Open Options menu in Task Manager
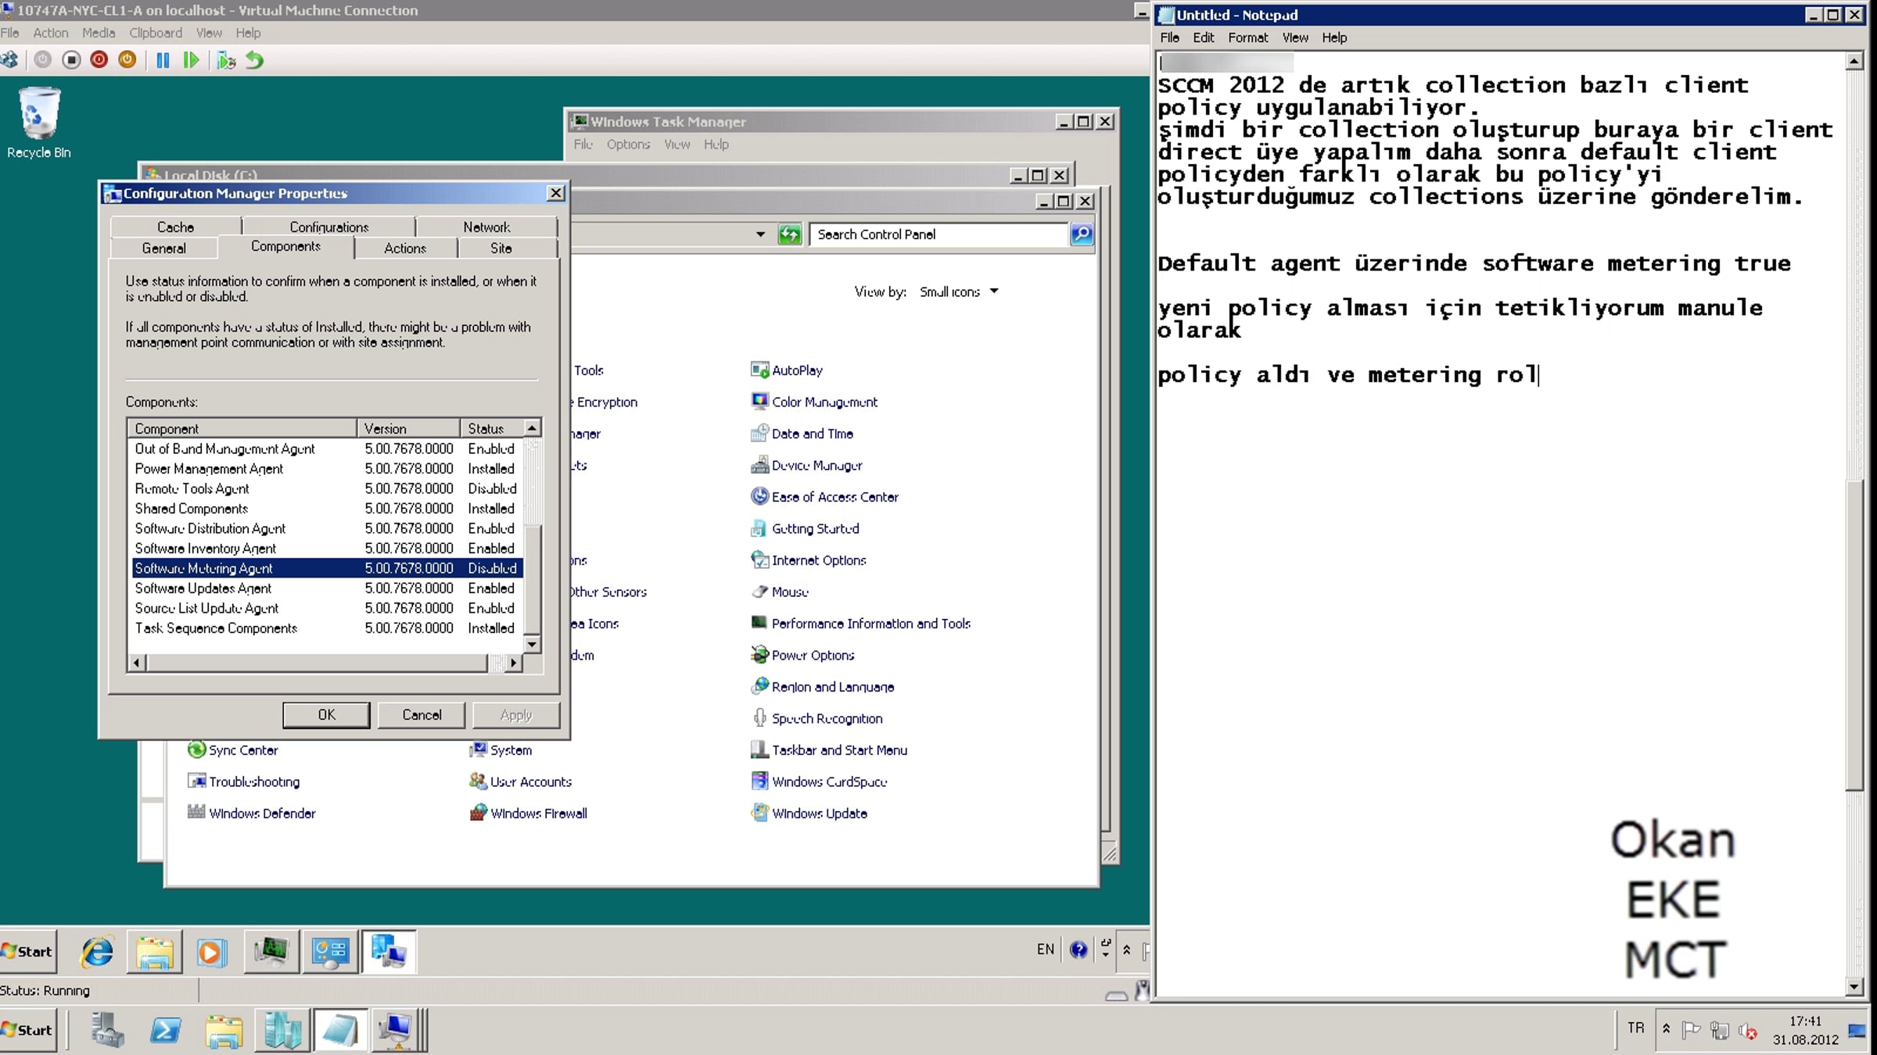Screen dimensions: 1877x1055 point(628,145)
